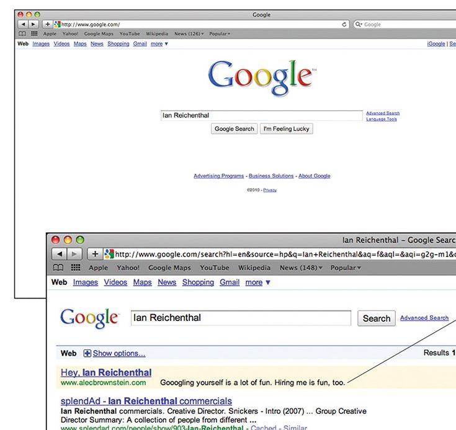Click the Show options... link
The width and height of the screenshot is (456, 430).
click(x=119, y=353)
